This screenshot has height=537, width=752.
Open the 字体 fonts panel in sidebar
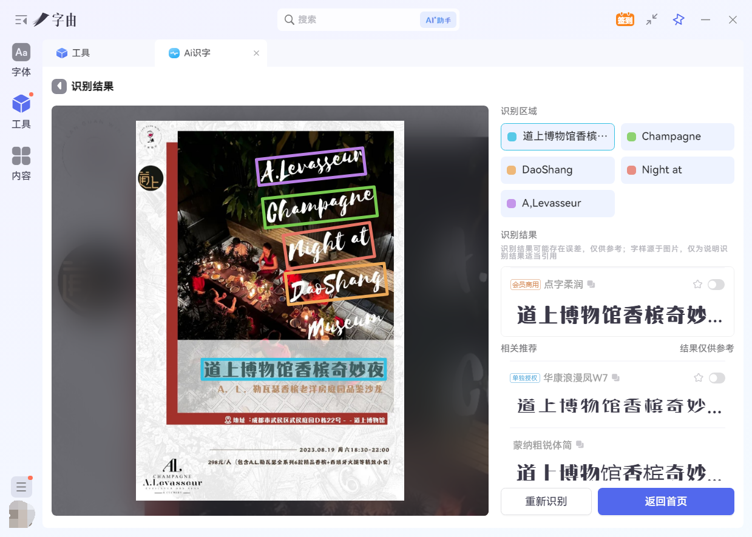[x=21, y=60]
